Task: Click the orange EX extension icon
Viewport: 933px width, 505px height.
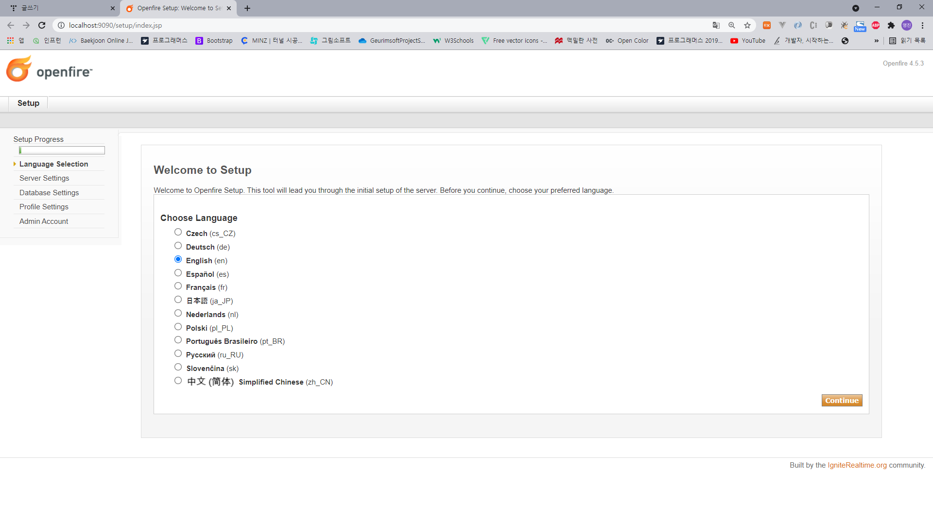Action: coord(767,25)
